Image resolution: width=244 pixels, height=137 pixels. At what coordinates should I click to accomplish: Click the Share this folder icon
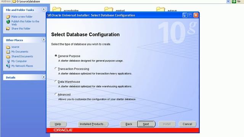[x=8, y=29]
